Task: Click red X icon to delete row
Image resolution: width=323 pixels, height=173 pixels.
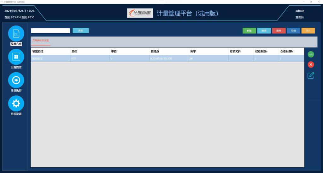Action: pos(311,65)
